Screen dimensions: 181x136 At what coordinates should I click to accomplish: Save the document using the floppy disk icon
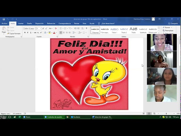coord(4,19)
